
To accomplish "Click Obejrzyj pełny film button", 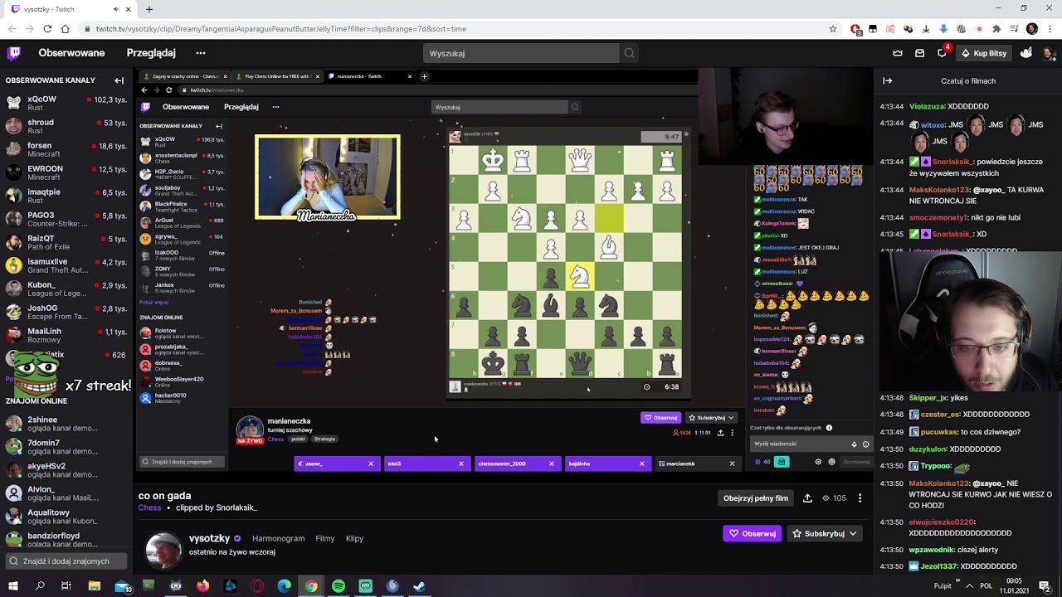I will [x=756, y=498].
